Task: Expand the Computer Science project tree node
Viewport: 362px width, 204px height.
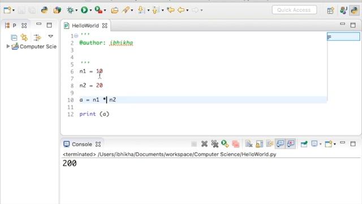Action: pos(8,46)
